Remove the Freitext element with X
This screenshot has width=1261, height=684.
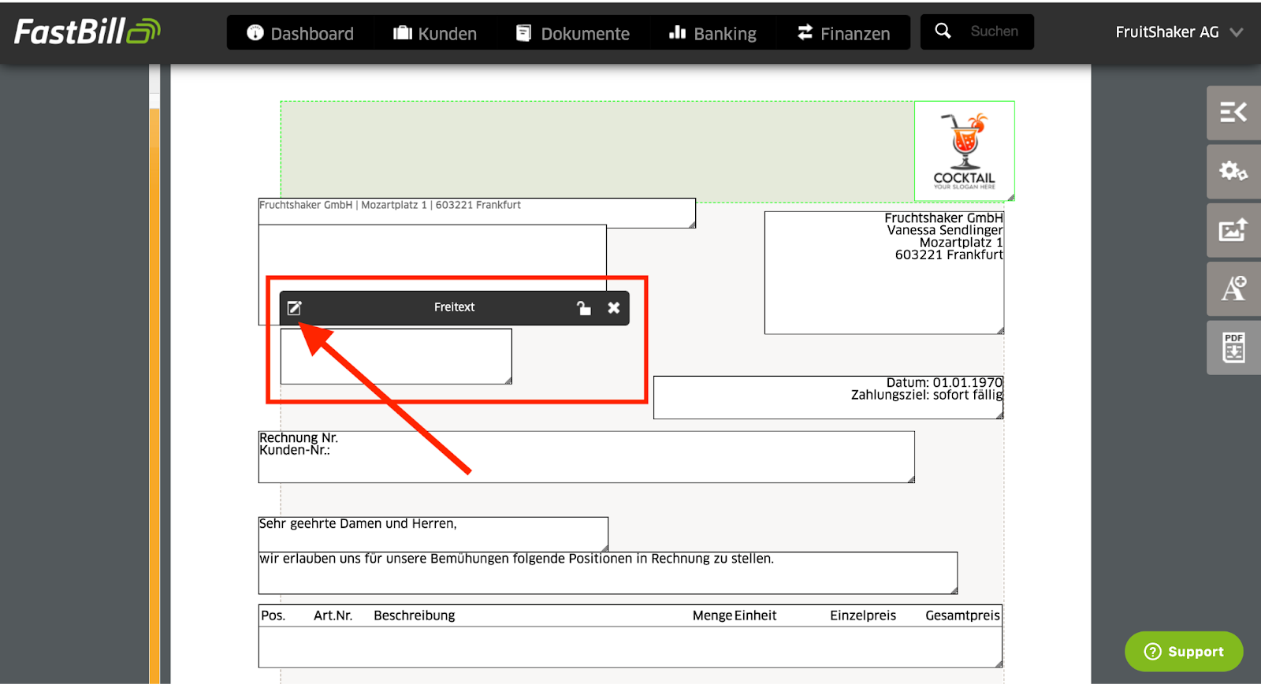pos(614,308)
